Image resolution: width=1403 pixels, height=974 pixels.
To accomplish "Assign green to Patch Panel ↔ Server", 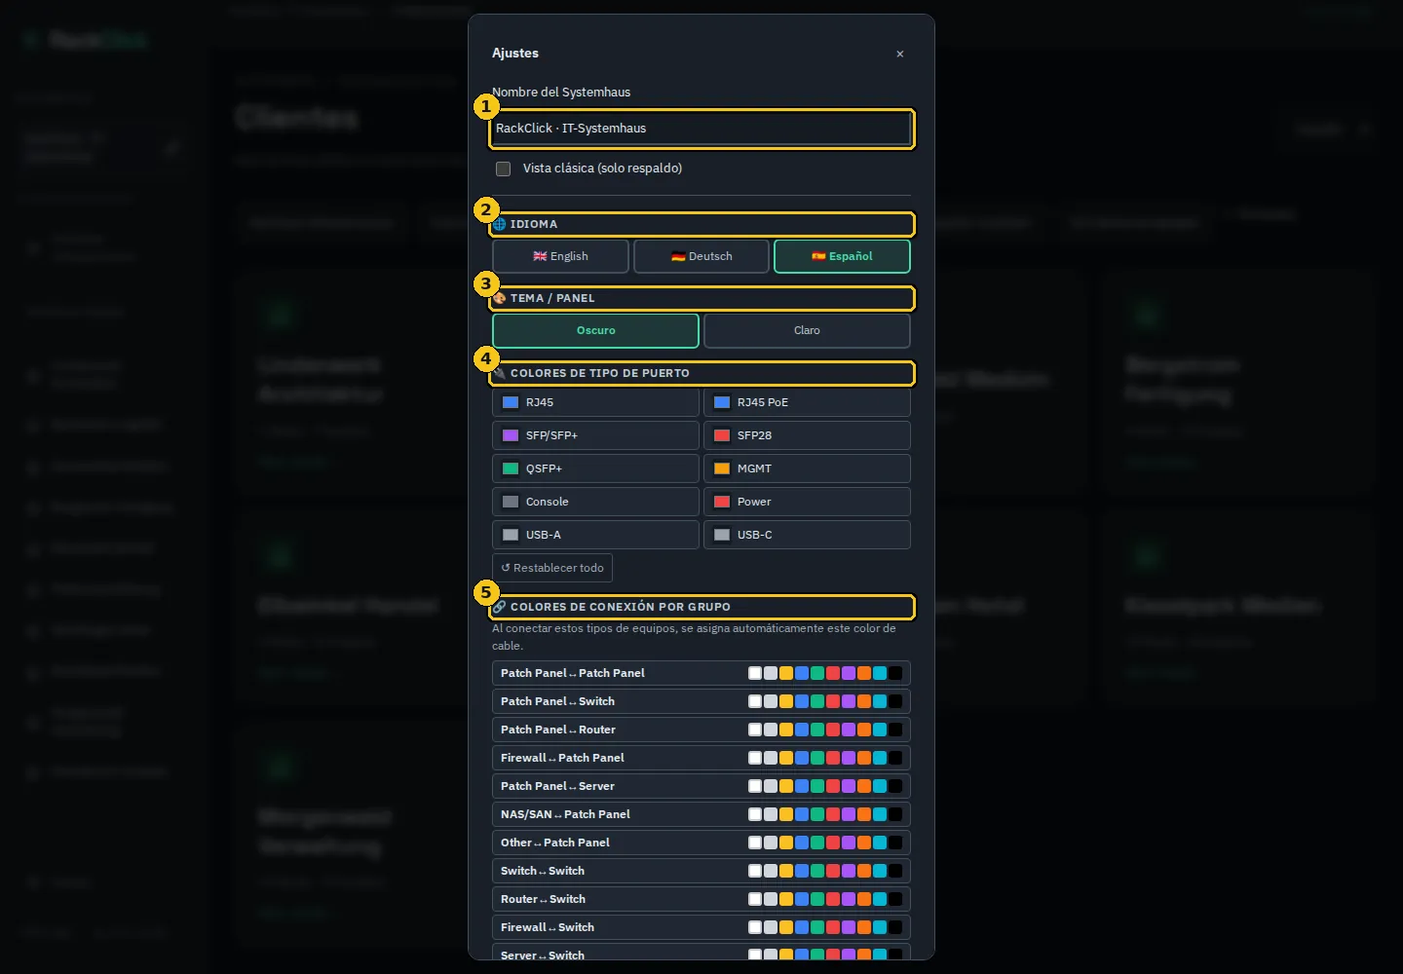I will click(817, 786).
